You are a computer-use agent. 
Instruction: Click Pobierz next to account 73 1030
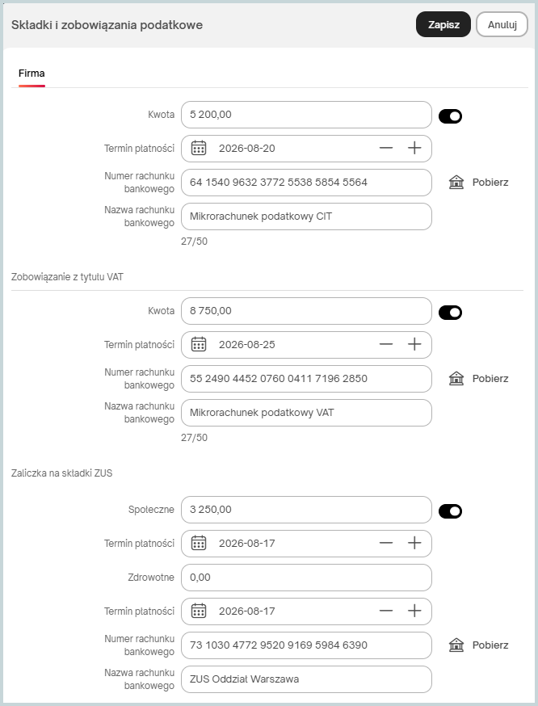click(490, 645)
